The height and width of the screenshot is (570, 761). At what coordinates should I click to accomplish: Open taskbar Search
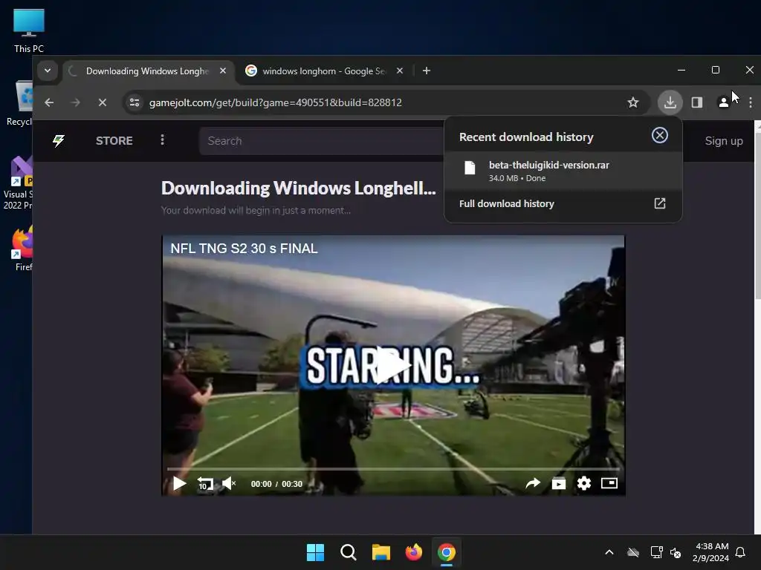348,552
